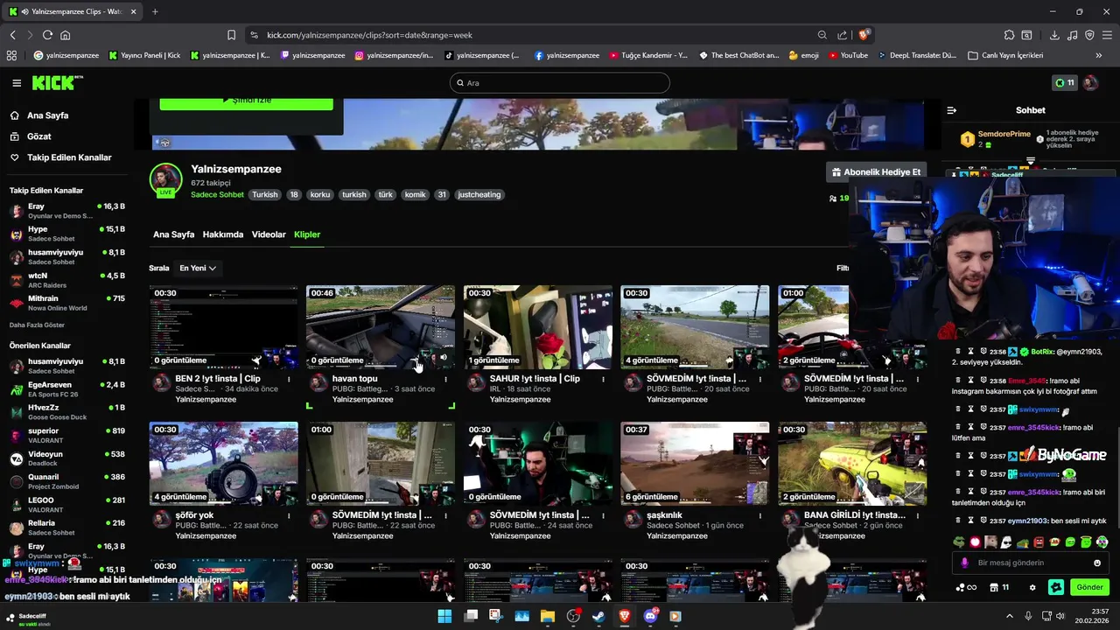Open 'BEN 2 !yt !insta | Clip' thumbnail
The height and width of the screenshot is (630, 1120).
coord(223,326)
